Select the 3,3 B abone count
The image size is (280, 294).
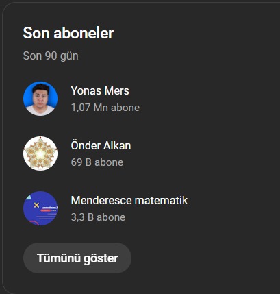point(98,217)
